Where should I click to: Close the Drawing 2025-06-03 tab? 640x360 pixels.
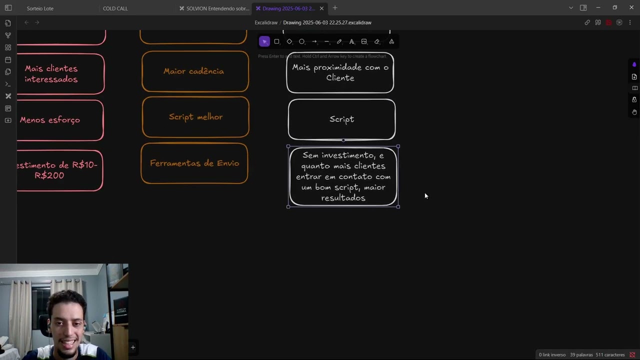(321, 8)
